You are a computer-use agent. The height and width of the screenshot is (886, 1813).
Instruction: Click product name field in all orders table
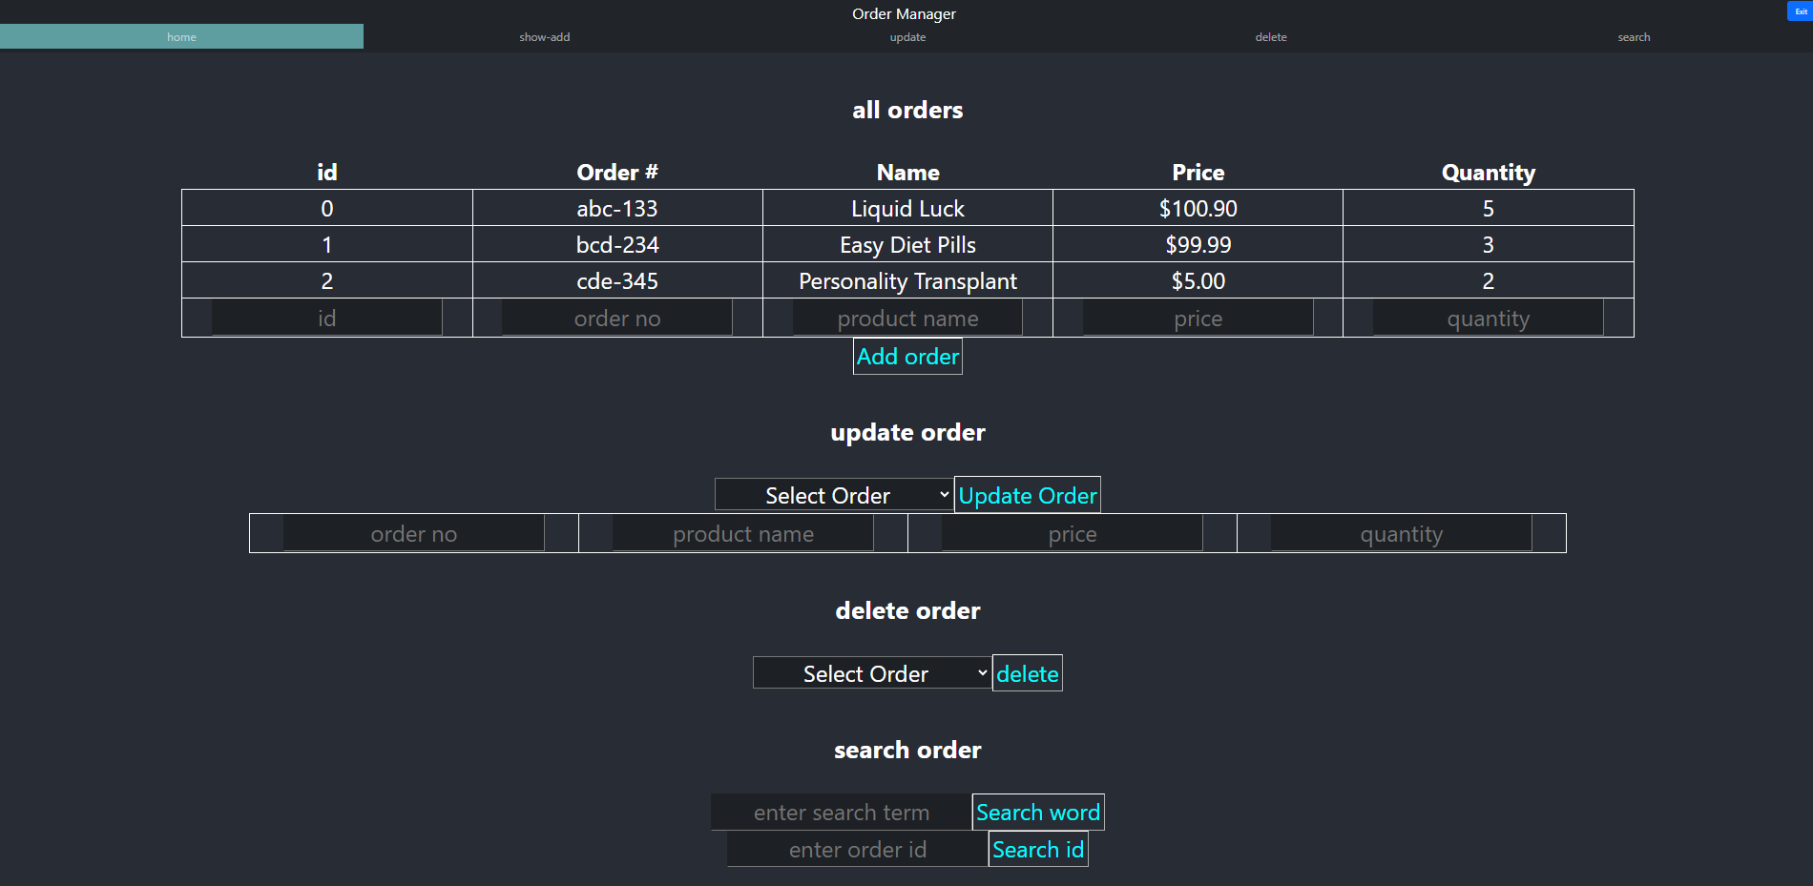pyautogui.click(x=907, y=319)
